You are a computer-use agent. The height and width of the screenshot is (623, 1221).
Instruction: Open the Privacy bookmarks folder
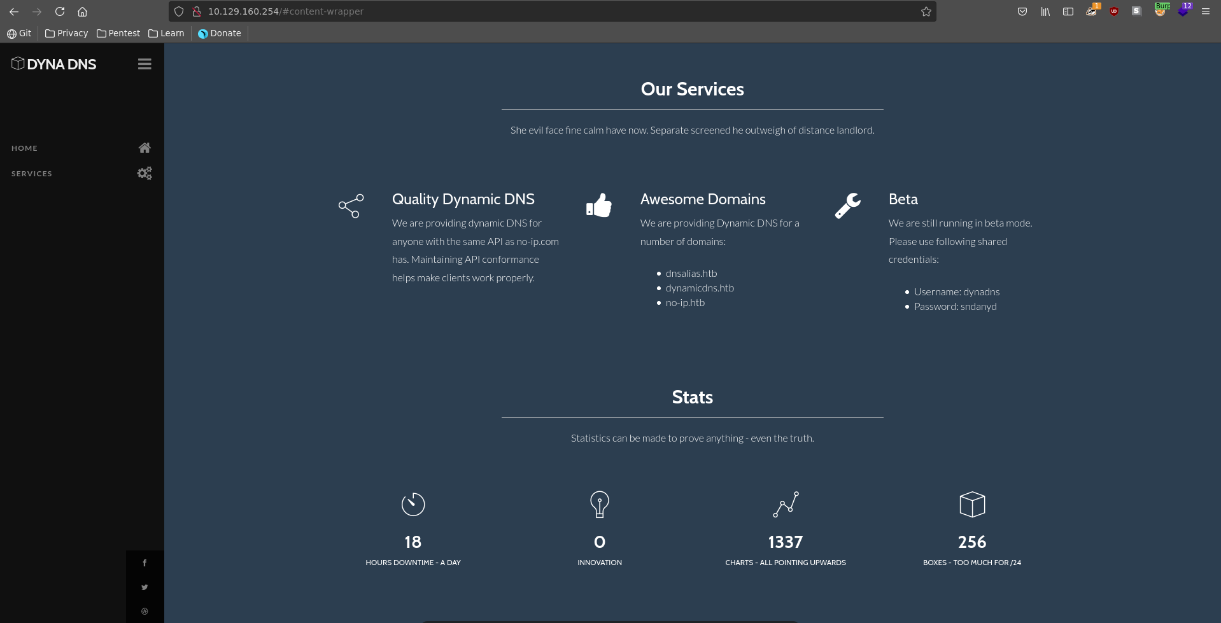(67, 33)
